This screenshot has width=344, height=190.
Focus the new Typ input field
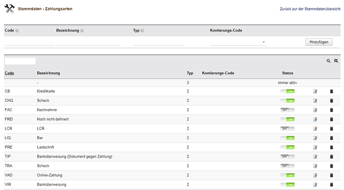158,42
